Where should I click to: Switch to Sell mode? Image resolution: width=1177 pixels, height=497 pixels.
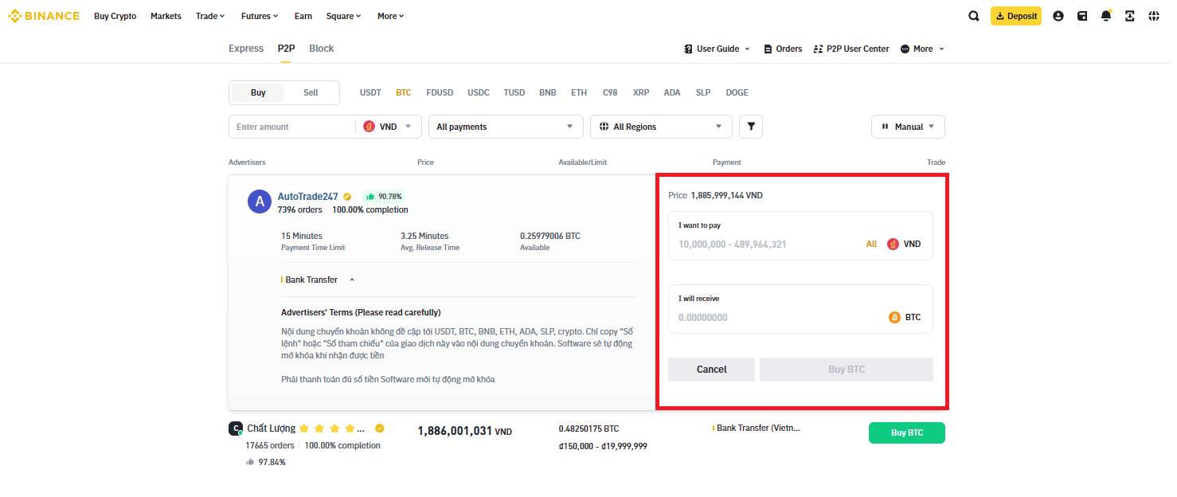(311, 92)
